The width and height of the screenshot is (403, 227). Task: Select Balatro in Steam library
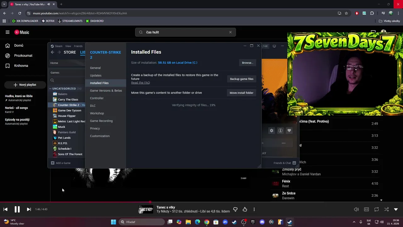pyautogui.click(x=62, y=94)
